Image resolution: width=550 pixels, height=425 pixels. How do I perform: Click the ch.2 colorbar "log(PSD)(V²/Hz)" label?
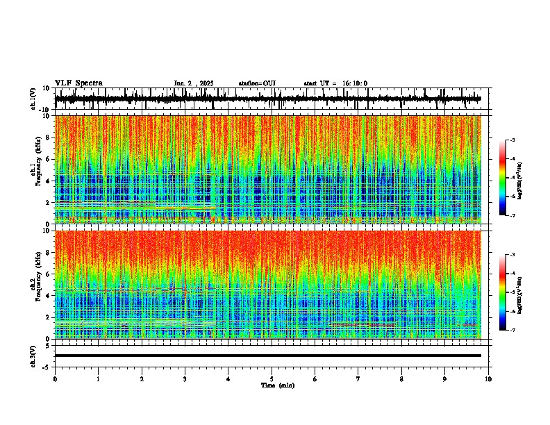point(519,295)
